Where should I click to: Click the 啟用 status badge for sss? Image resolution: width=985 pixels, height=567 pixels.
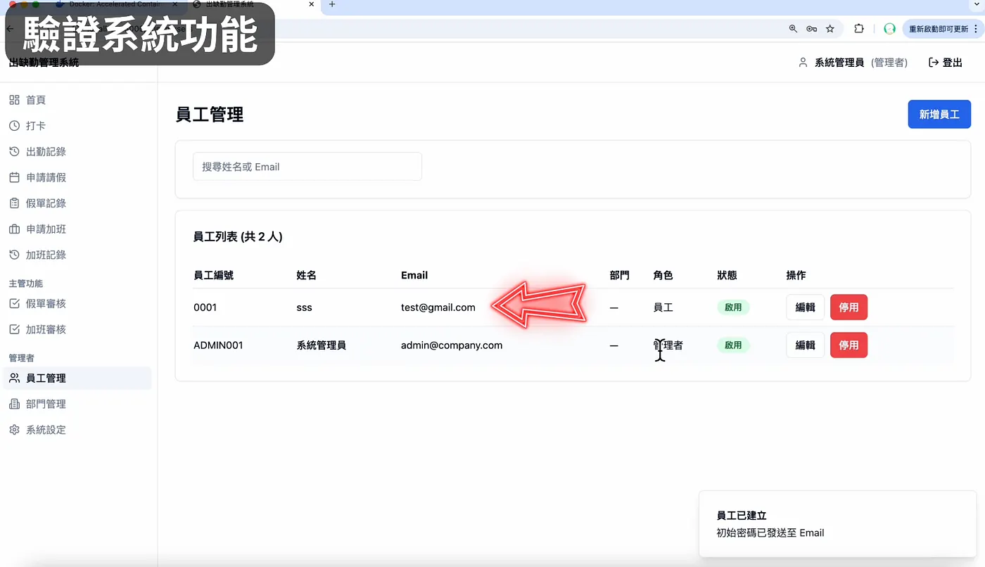click(733, 307)
